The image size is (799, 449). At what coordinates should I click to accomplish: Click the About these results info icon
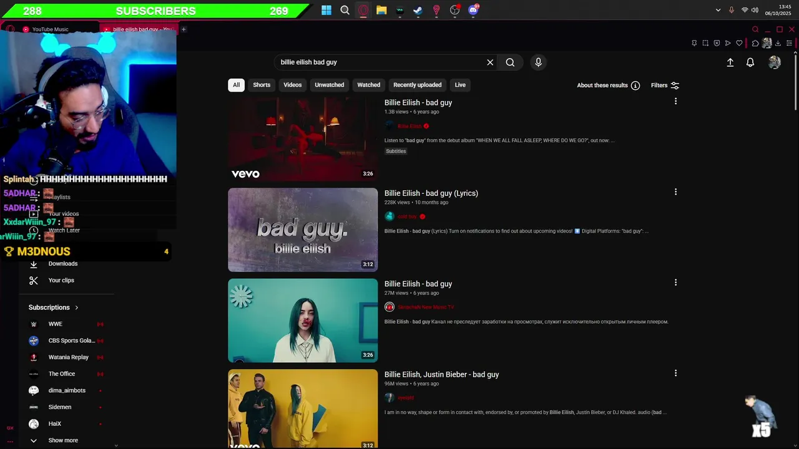pos(635,85)
